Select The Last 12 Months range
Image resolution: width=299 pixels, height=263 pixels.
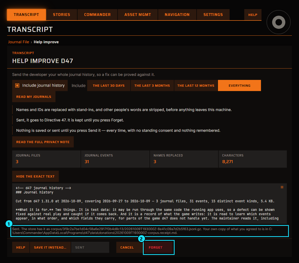point(196,86)
